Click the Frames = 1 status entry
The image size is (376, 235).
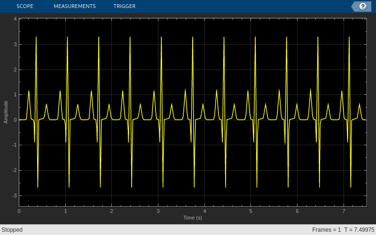(326, 230)
